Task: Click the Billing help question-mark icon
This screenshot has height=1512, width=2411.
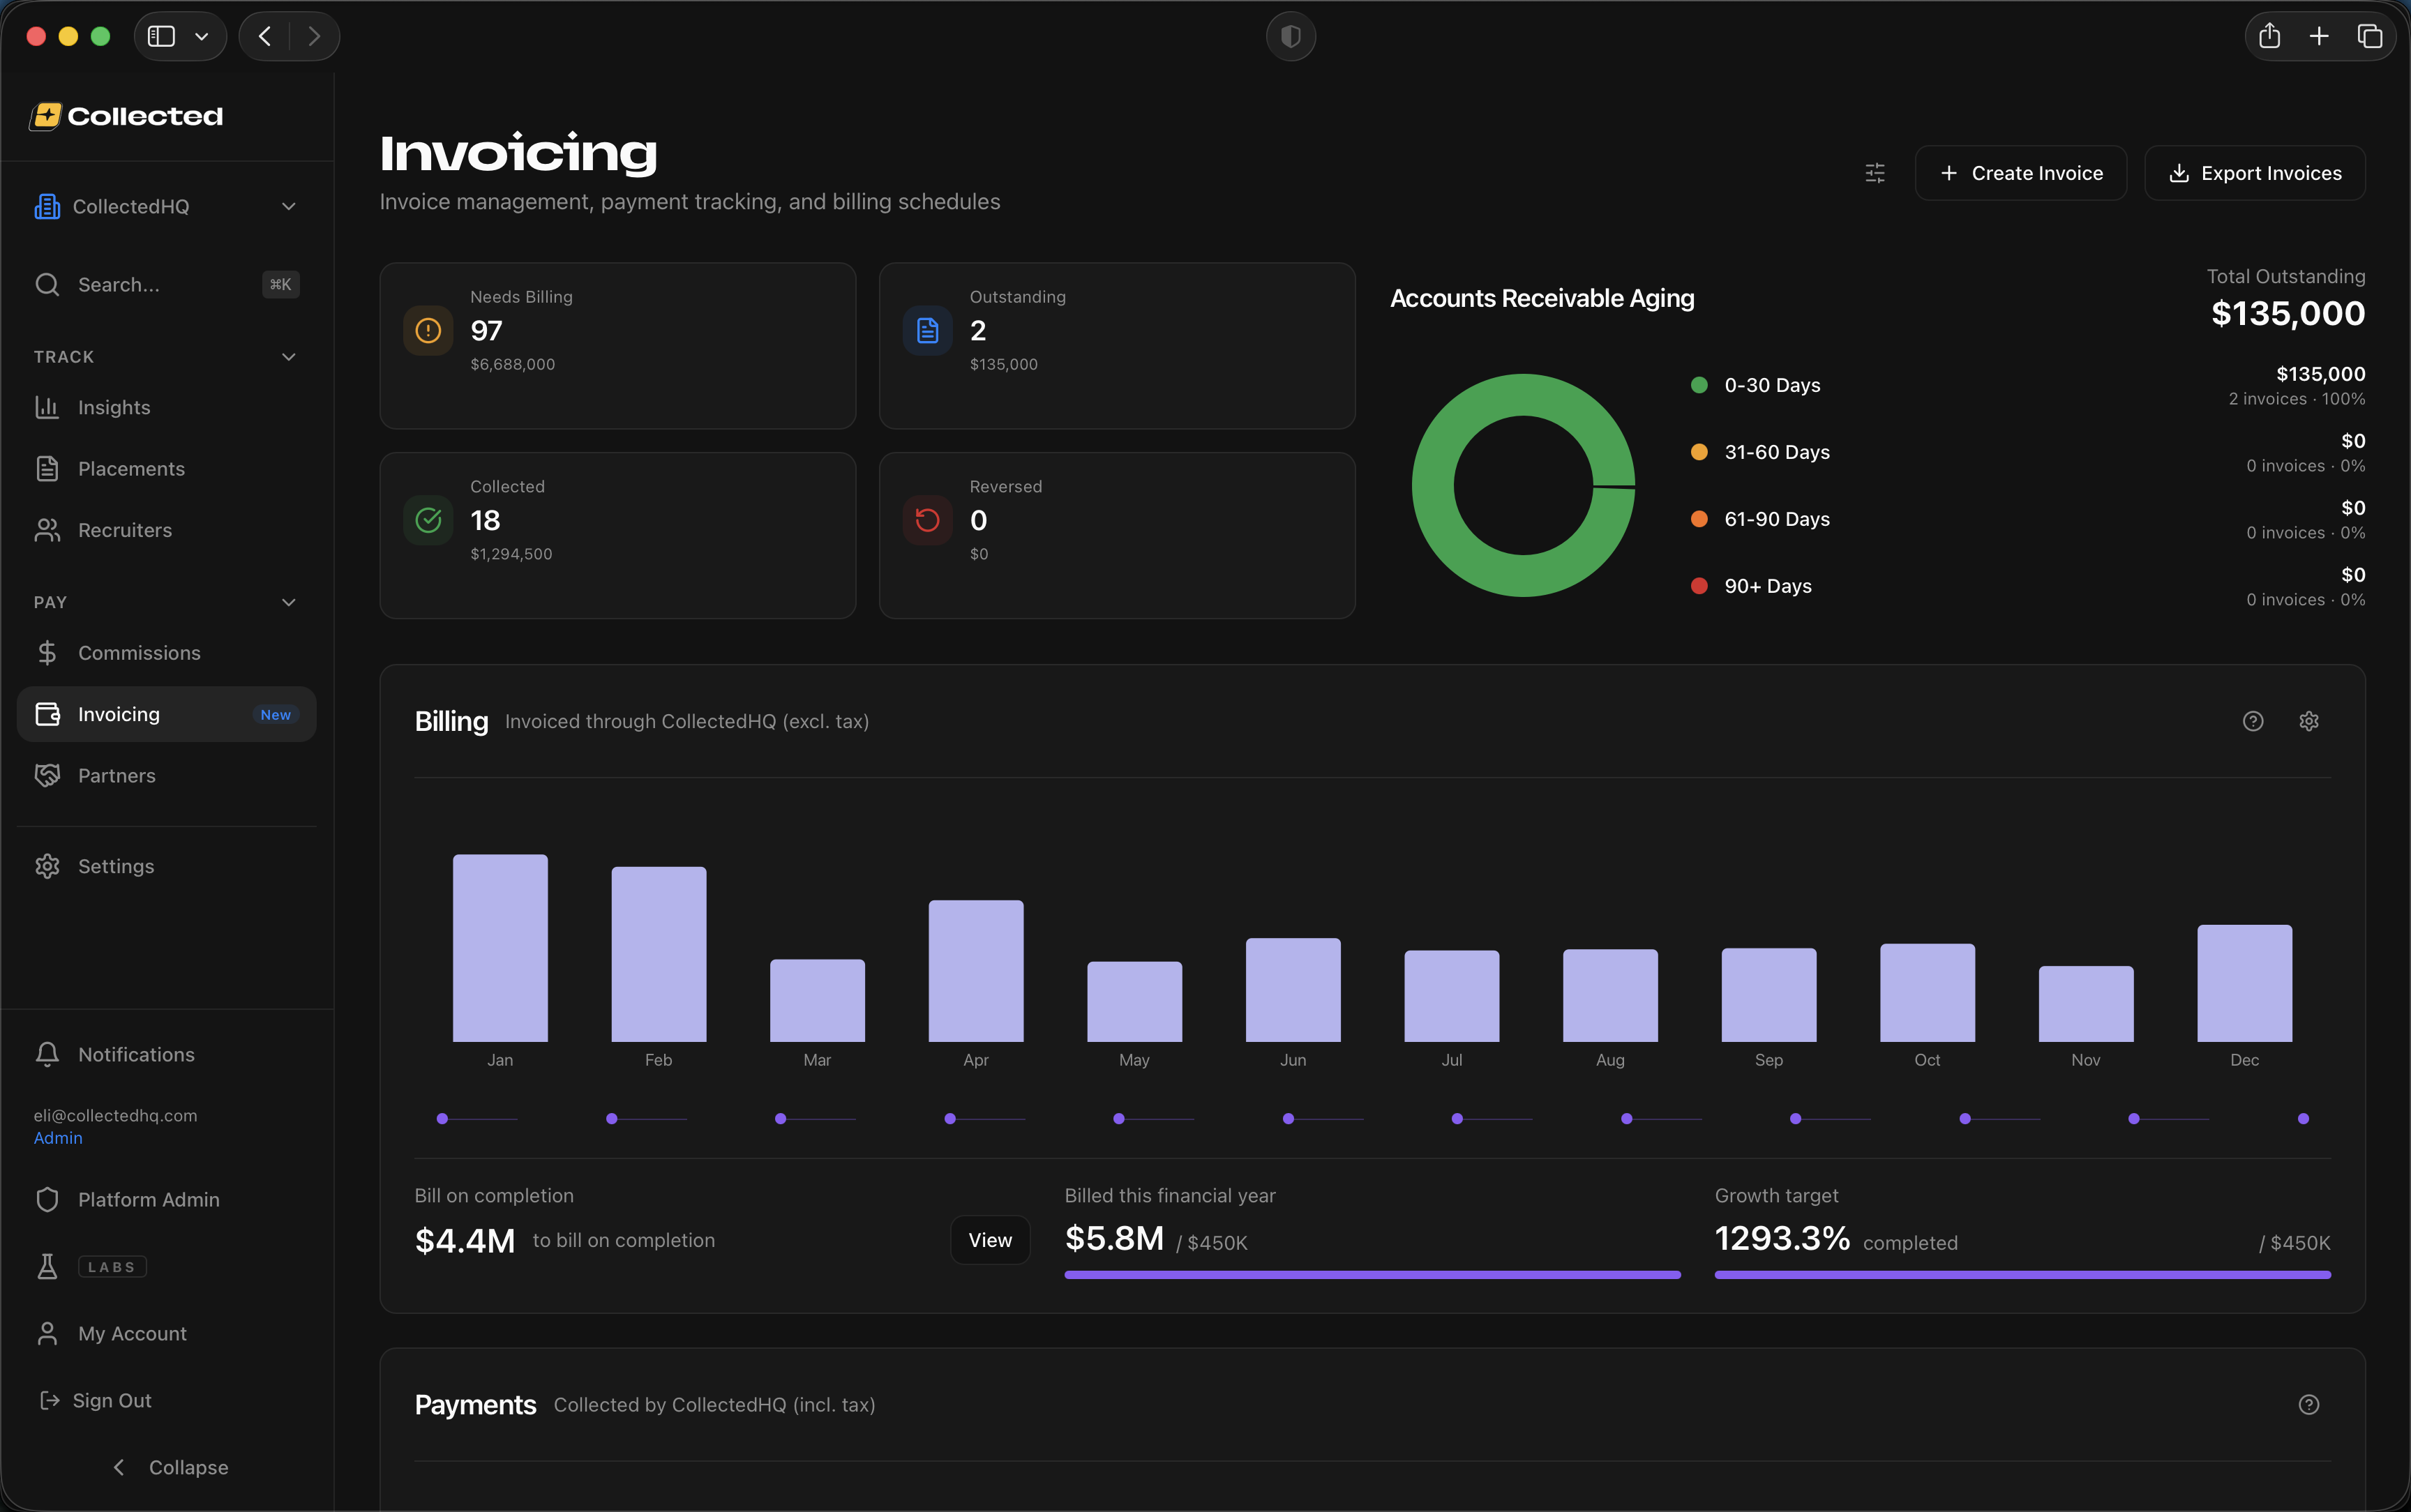Action: (x=2252, y=721)
